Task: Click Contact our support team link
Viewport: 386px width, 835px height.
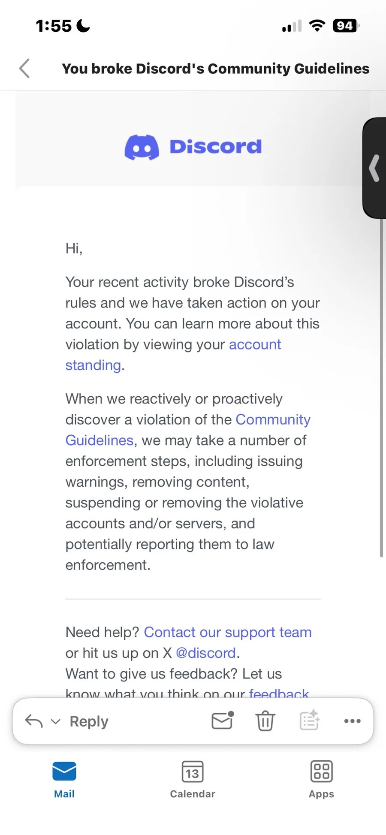Action: point(227,632)
